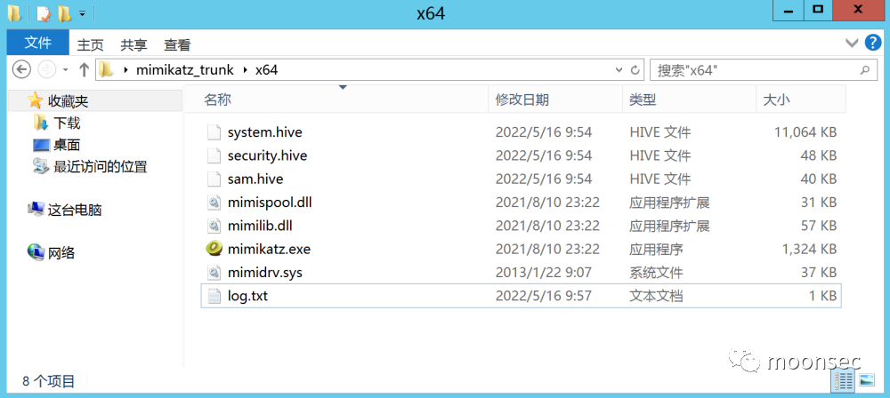Click the log.txt file icon

point(214,295)
